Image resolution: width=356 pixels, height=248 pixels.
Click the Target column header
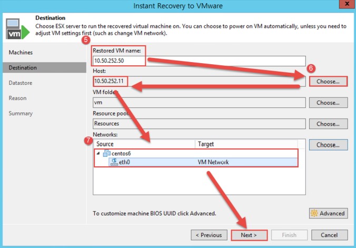click(246, 144)
